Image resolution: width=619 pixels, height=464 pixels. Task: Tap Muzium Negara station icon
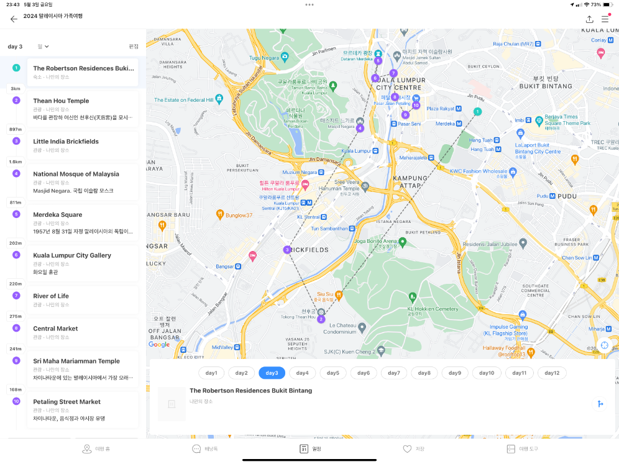321,172
